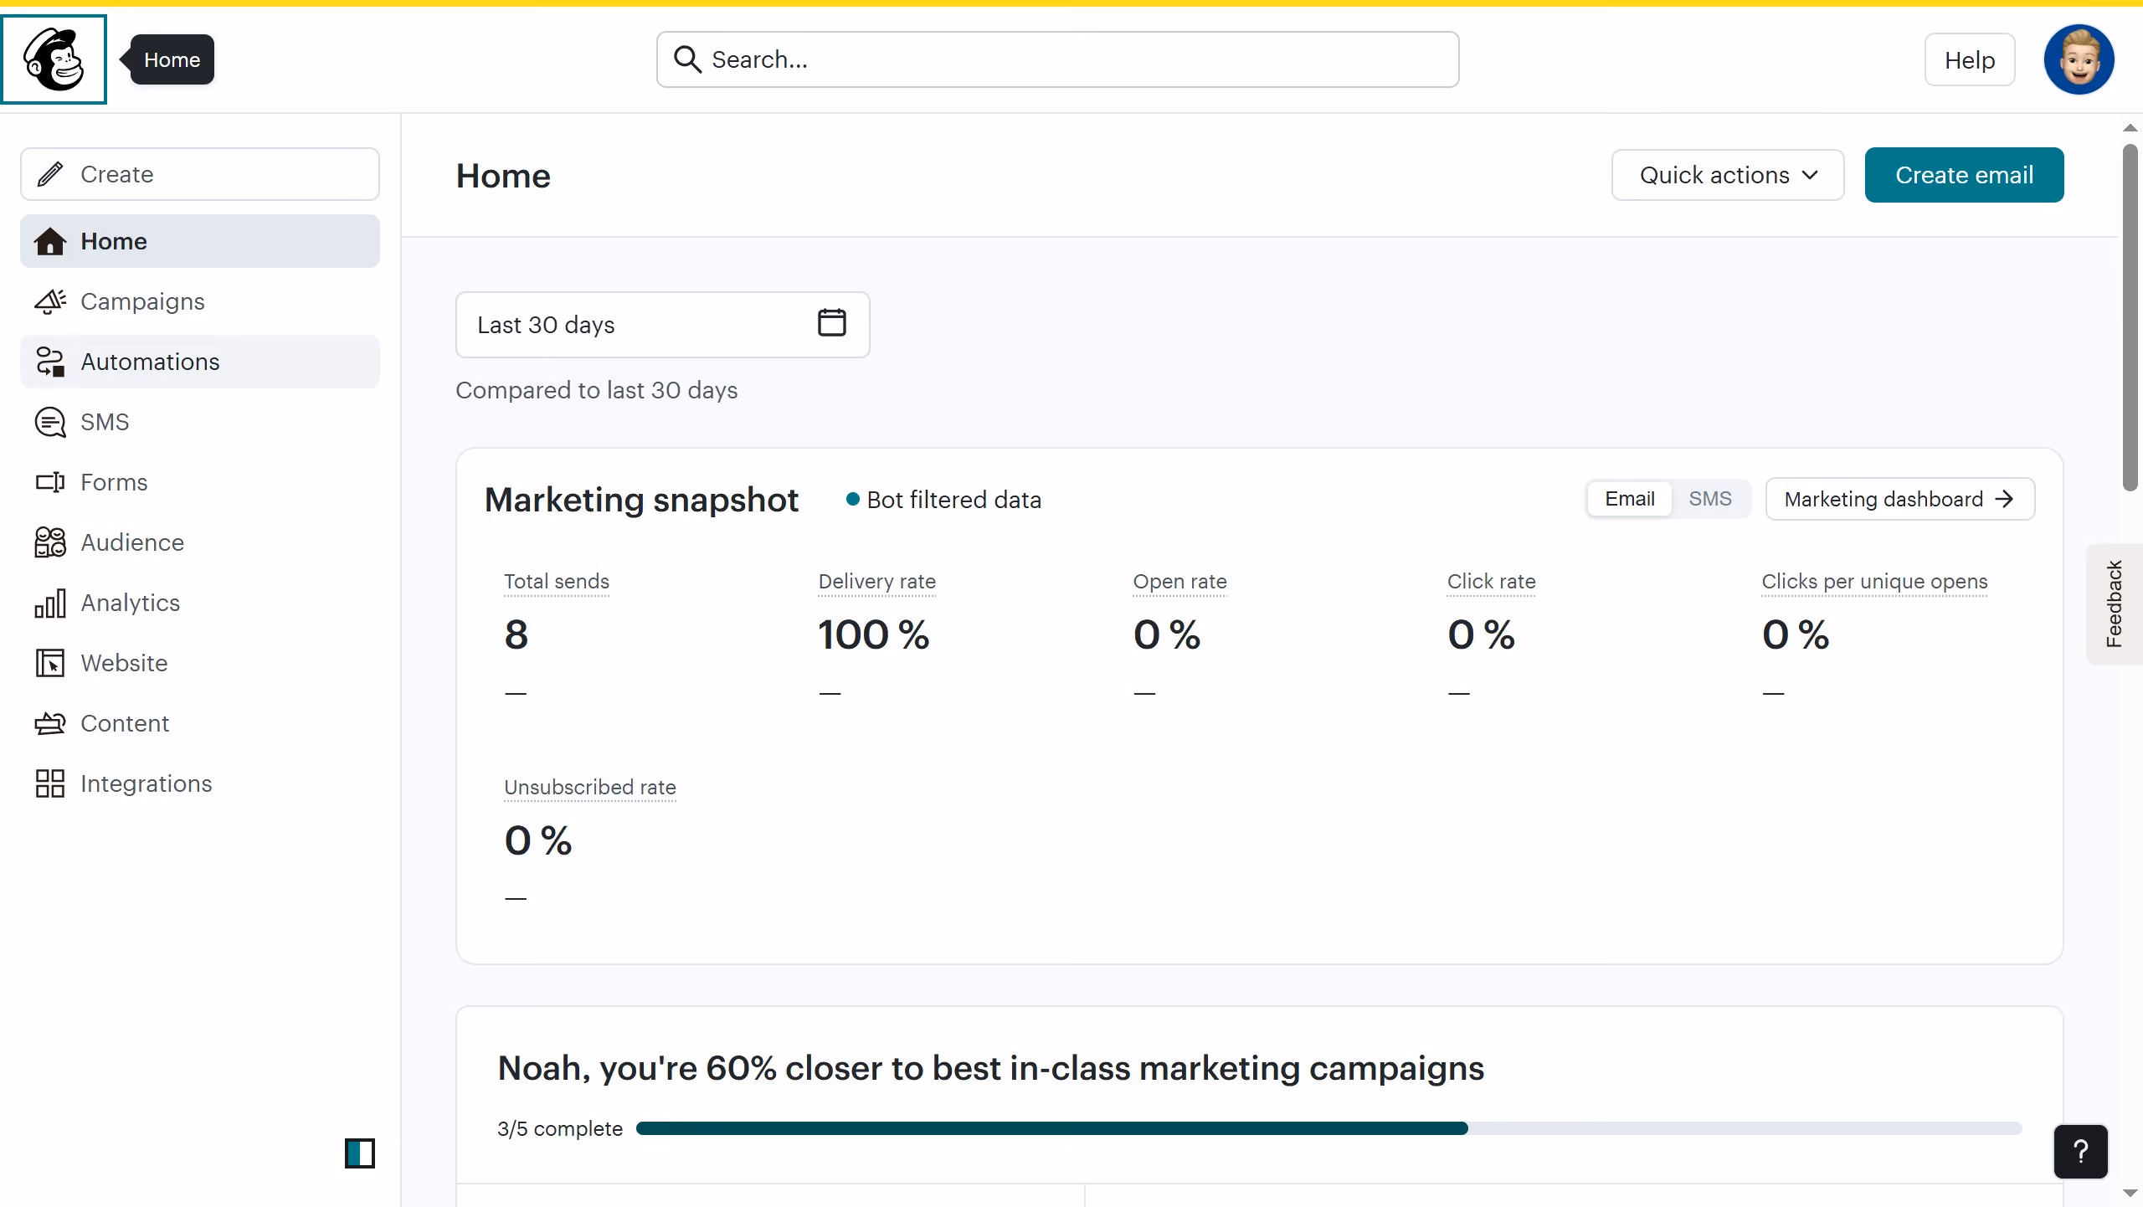Click the Unsubscribed rate label

(x=590, y=787)
